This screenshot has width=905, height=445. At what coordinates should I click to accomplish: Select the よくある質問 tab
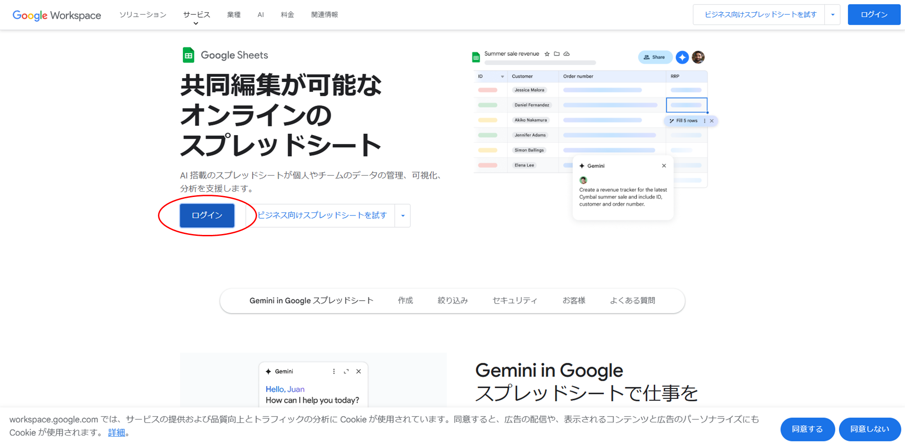633,300
